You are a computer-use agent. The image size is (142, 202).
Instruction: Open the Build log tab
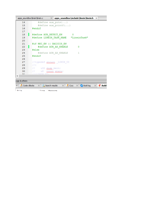pos(87,86)
